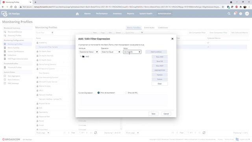Screen dimensions: 252x142
Task: Open the Reports menu
Action: [x=130, y=13]
